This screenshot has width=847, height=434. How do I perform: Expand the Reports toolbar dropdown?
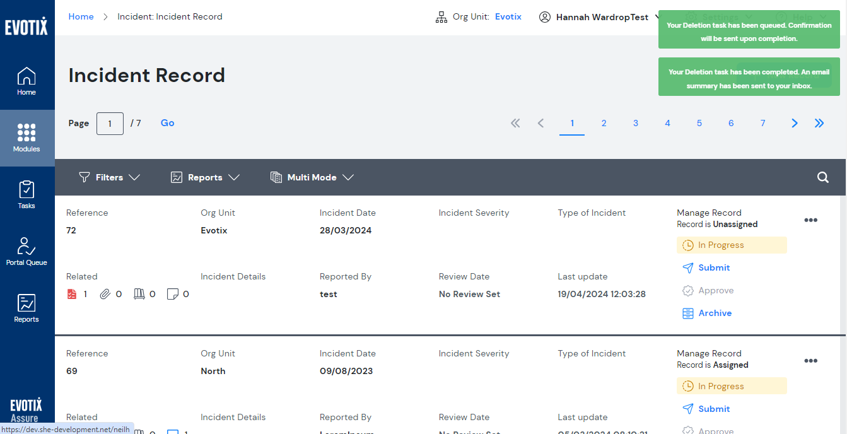[x=205, y=177]
